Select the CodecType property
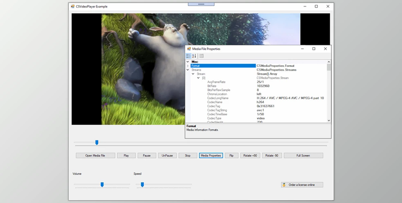The height and width of the screenshot is (203, 402). click(214, 119)
